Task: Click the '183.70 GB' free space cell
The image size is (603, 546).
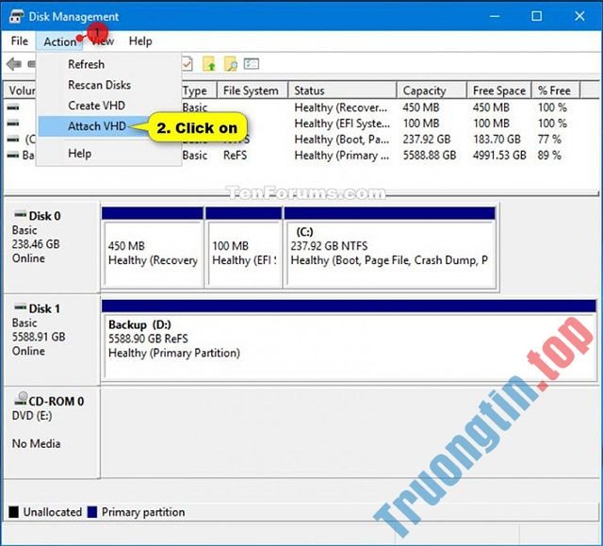Action: [497, 140]
